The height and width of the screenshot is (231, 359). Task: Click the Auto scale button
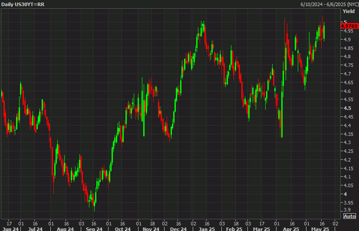349,216
